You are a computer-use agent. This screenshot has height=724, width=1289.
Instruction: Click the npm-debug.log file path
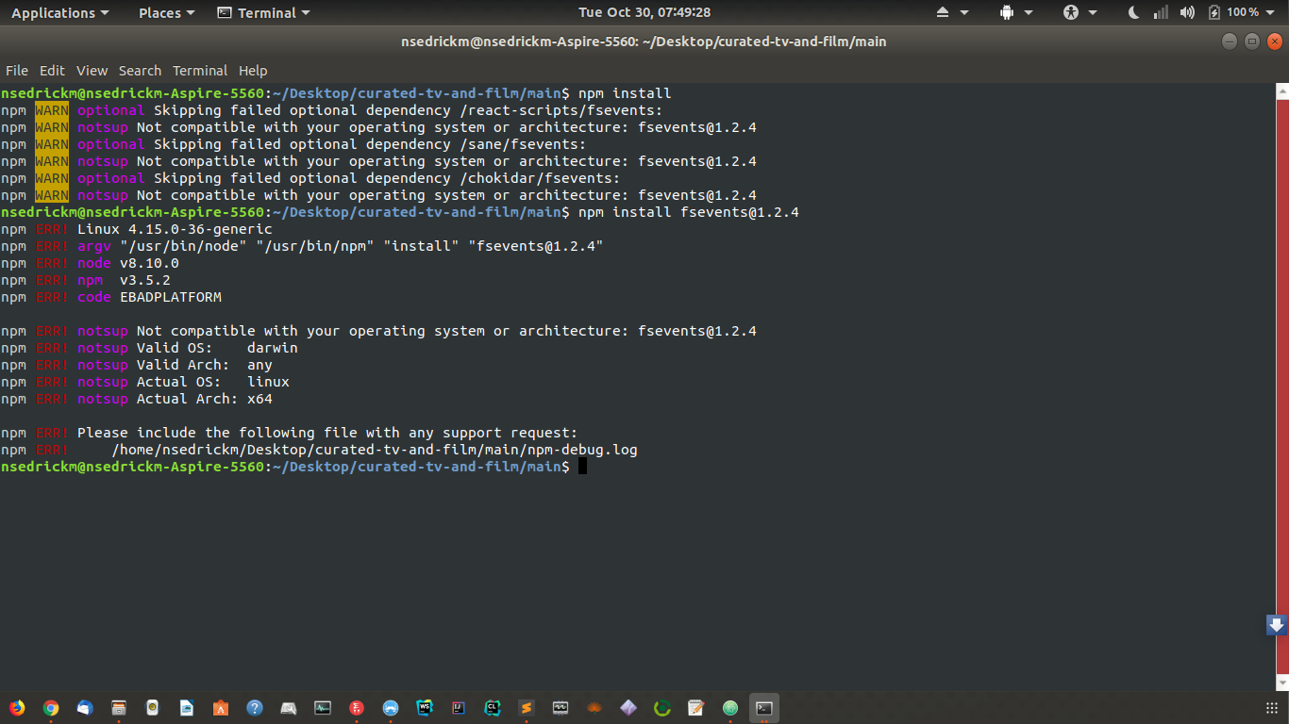point(375,450)
